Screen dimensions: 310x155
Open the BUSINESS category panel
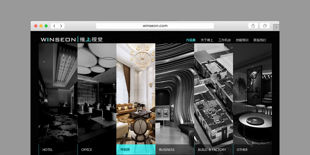(x=167, y=150)
